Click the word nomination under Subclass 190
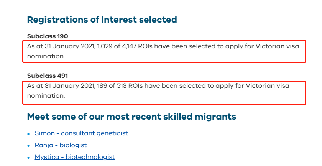 (x=46, y=56)
